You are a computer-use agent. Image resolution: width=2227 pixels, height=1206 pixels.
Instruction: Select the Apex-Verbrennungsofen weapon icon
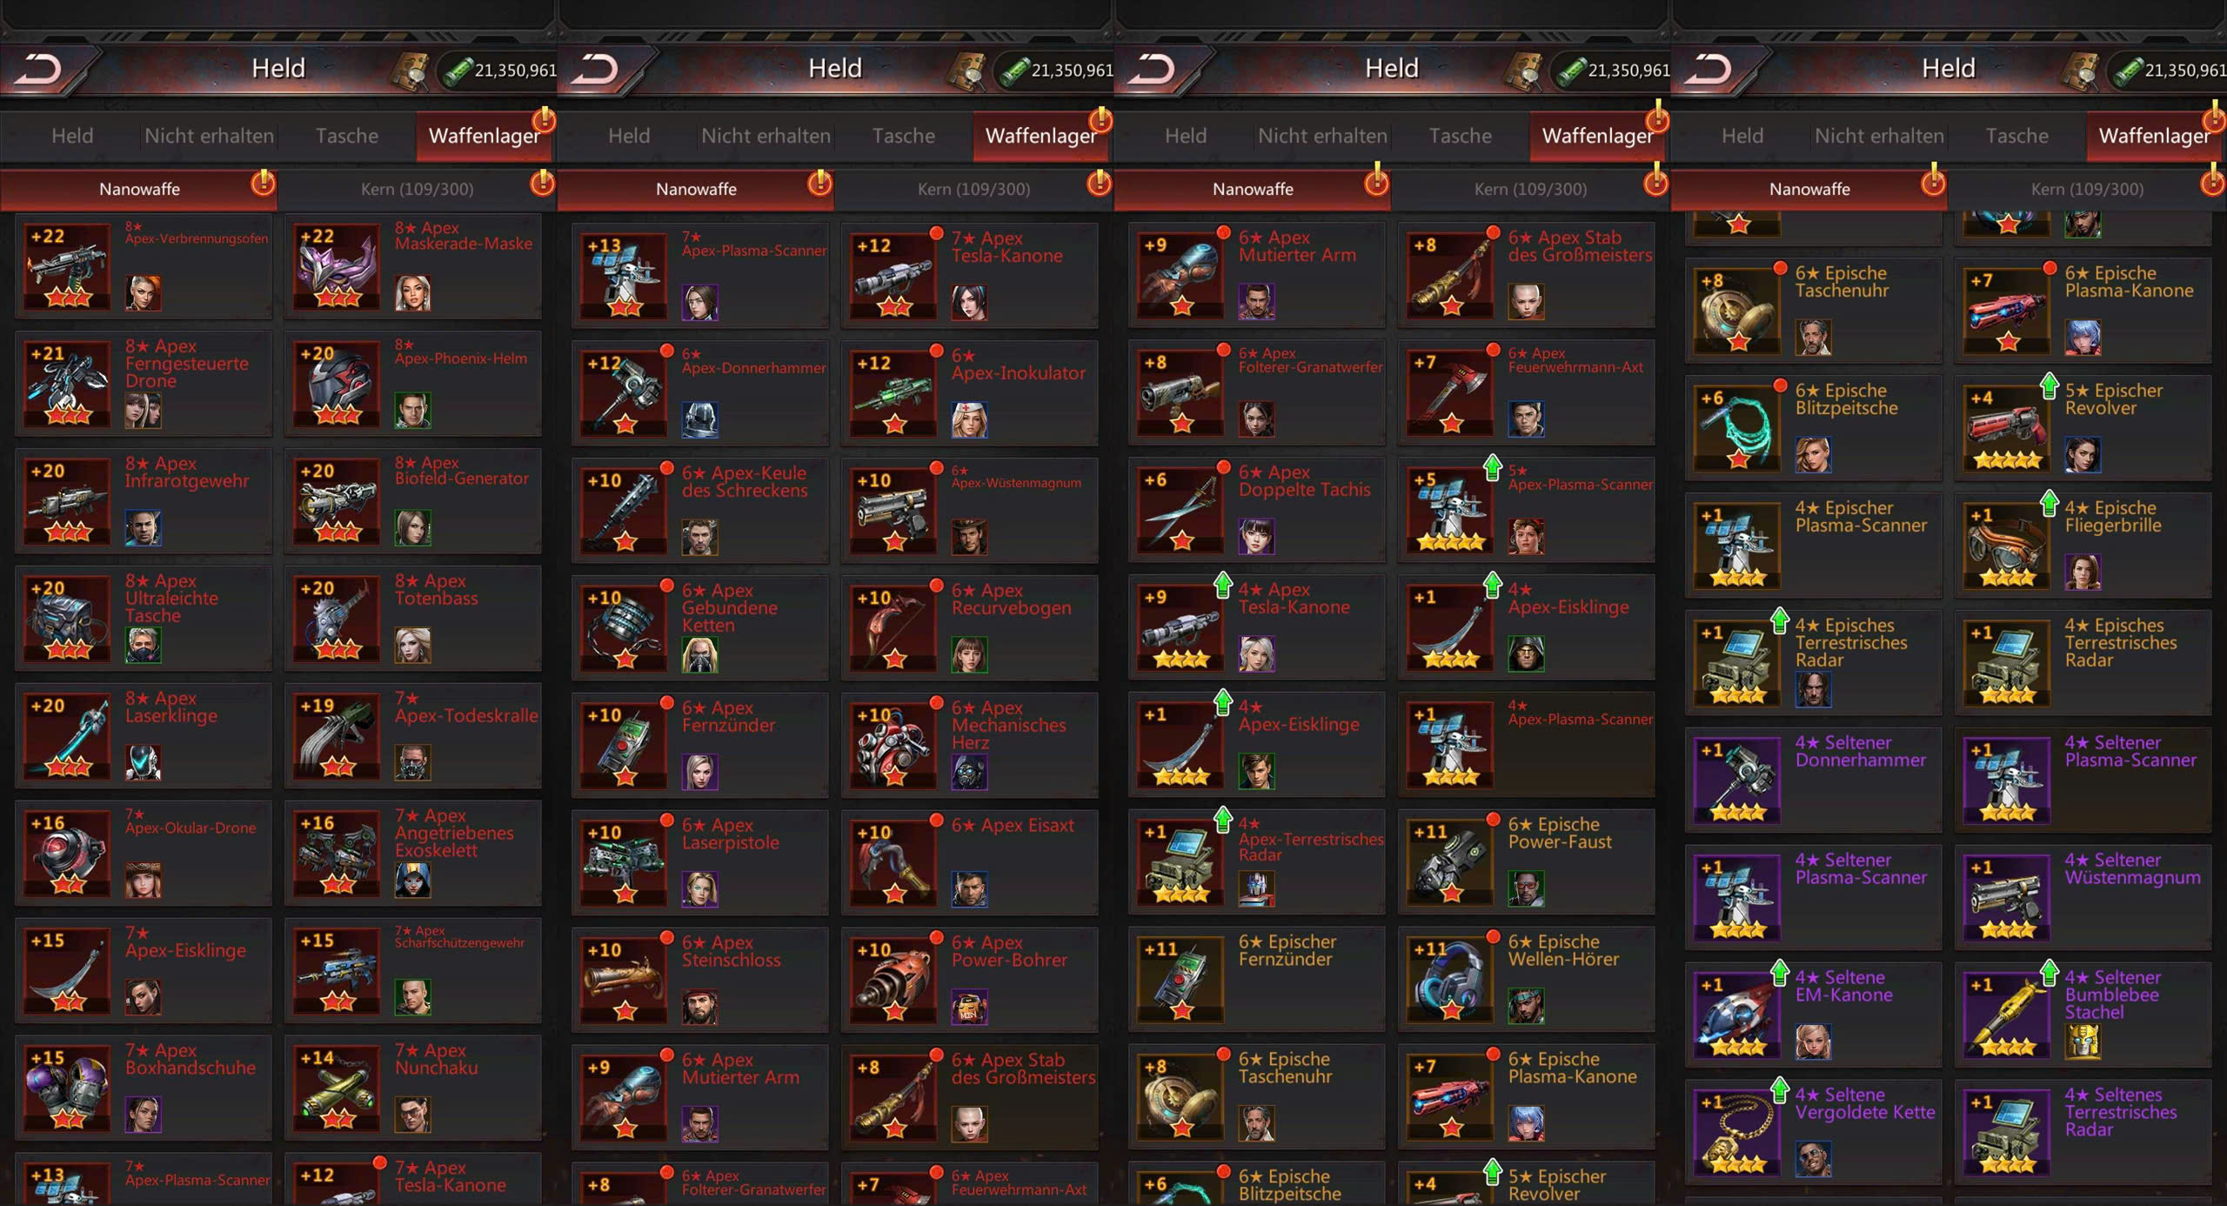(67, 266)
